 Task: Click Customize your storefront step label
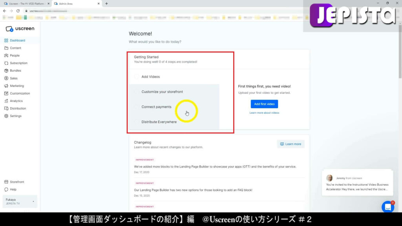[162, 92]
